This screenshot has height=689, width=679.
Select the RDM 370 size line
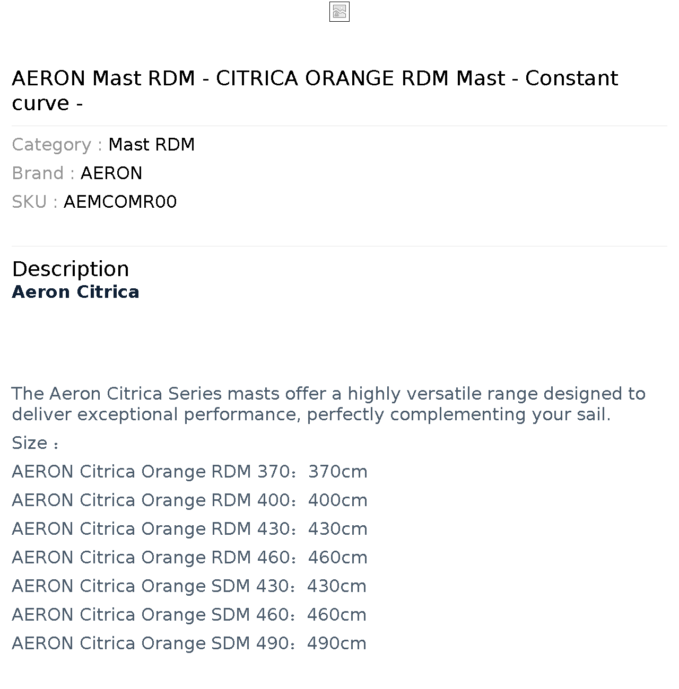(189, 472)
